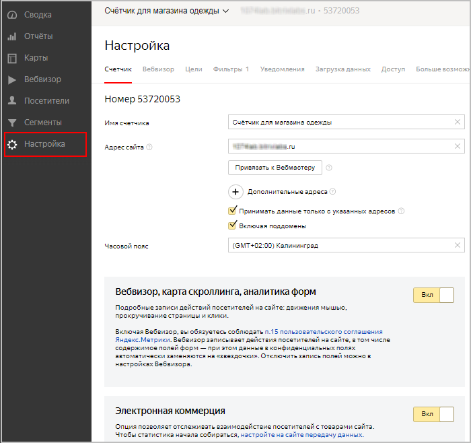471x443 pixels.
Task: Open настройте на сайте передачу данных link
Action: coord(302,435)
